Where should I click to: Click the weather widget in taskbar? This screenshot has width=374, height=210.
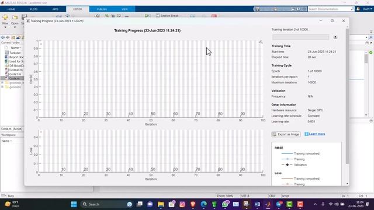click(x=12, y=204)
